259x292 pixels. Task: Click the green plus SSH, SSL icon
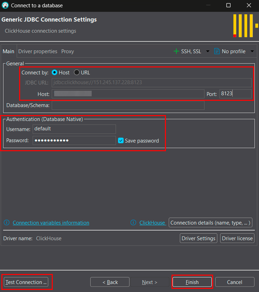tap(176, 51)
